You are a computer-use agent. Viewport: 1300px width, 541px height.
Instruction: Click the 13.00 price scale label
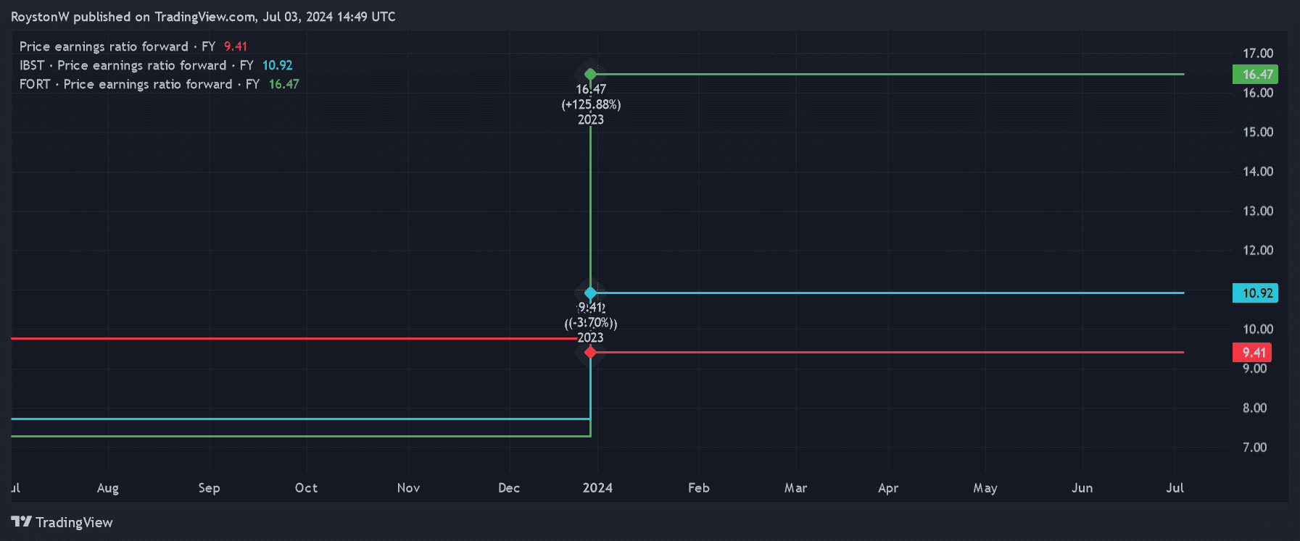tap(1257, 211)
